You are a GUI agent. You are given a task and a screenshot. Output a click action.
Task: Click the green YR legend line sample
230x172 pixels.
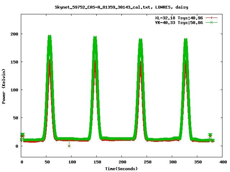coord(211,22)
